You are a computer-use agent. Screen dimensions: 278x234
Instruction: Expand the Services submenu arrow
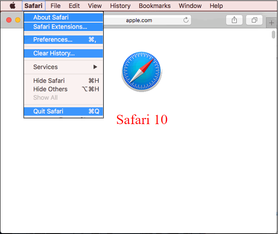pos(95,67)
